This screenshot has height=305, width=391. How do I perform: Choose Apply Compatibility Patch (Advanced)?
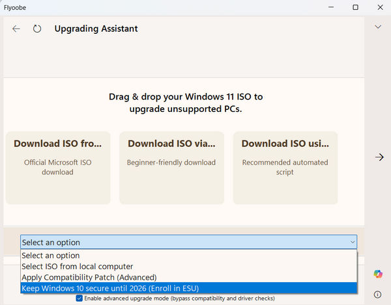(188, 278)
